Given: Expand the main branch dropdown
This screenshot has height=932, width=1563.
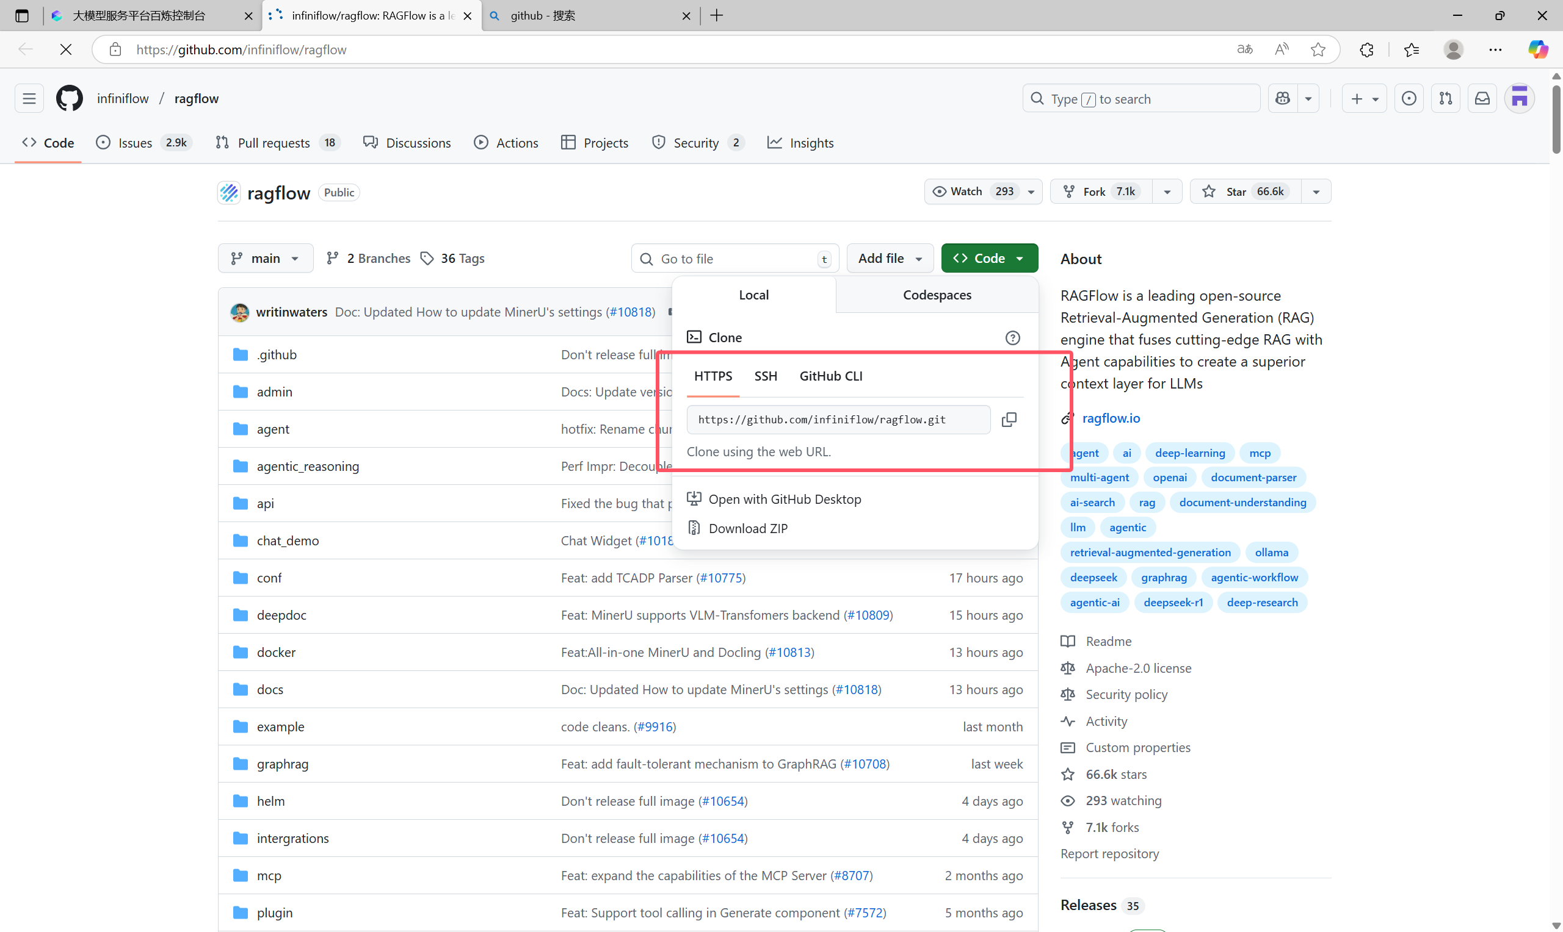Looking at the screenshot, I should [x=264, y=258].
